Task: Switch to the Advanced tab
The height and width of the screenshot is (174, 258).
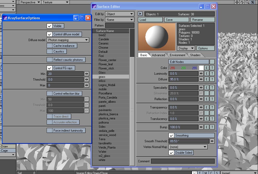Action: (158, 55)
